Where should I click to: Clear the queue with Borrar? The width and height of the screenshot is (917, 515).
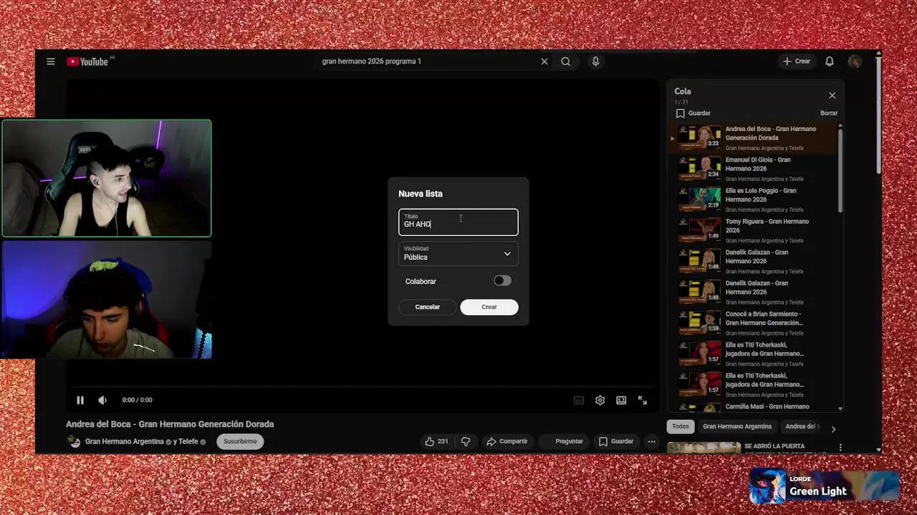829,113
